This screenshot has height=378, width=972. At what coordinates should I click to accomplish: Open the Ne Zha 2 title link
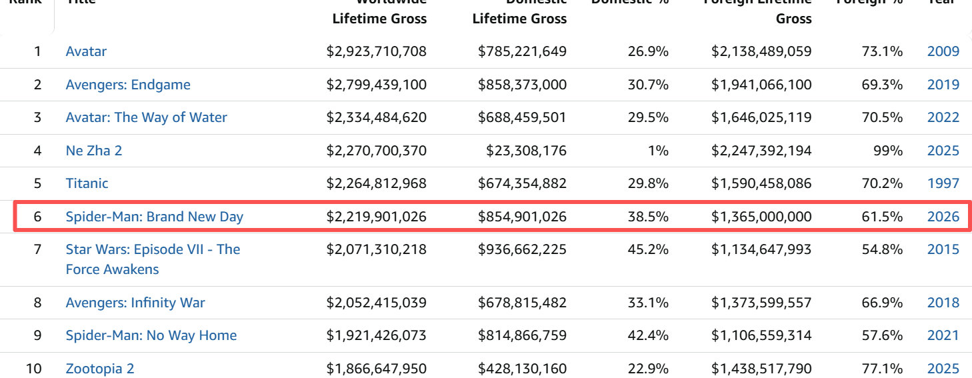click(94, 151)
